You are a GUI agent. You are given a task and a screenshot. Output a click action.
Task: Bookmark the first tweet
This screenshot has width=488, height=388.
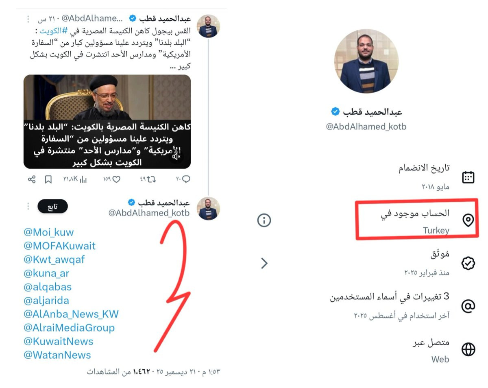tap(48, 179)
